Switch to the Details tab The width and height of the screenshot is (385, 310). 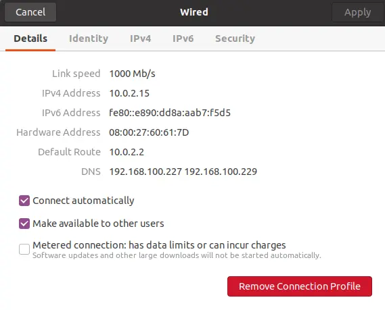pyautogui.click(x=30, y=38)
